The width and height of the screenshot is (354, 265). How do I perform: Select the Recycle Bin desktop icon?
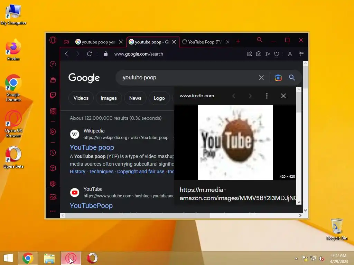click(x=337, y=229)
